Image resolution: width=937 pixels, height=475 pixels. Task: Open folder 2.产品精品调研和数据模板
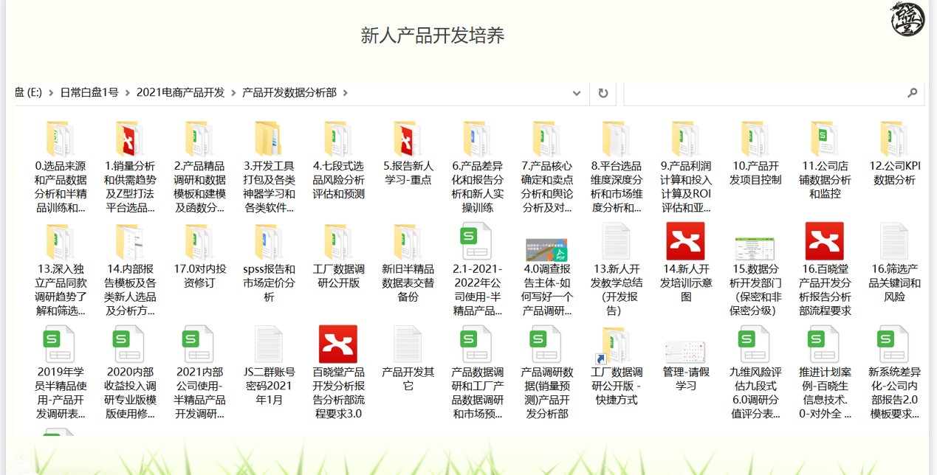(199, 167)
